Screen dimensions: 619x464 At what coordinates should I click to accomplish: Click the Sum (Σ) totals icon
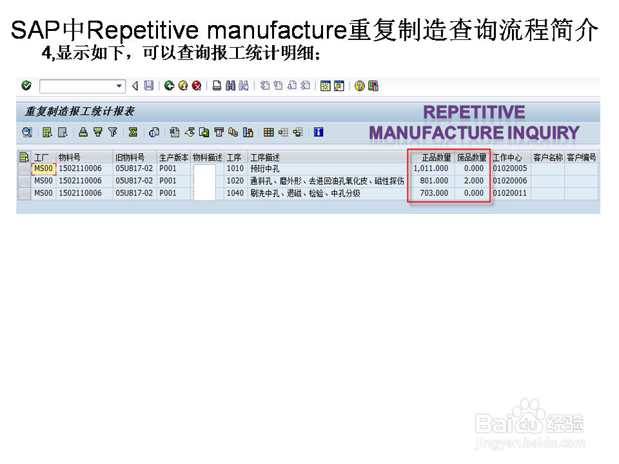133,132
